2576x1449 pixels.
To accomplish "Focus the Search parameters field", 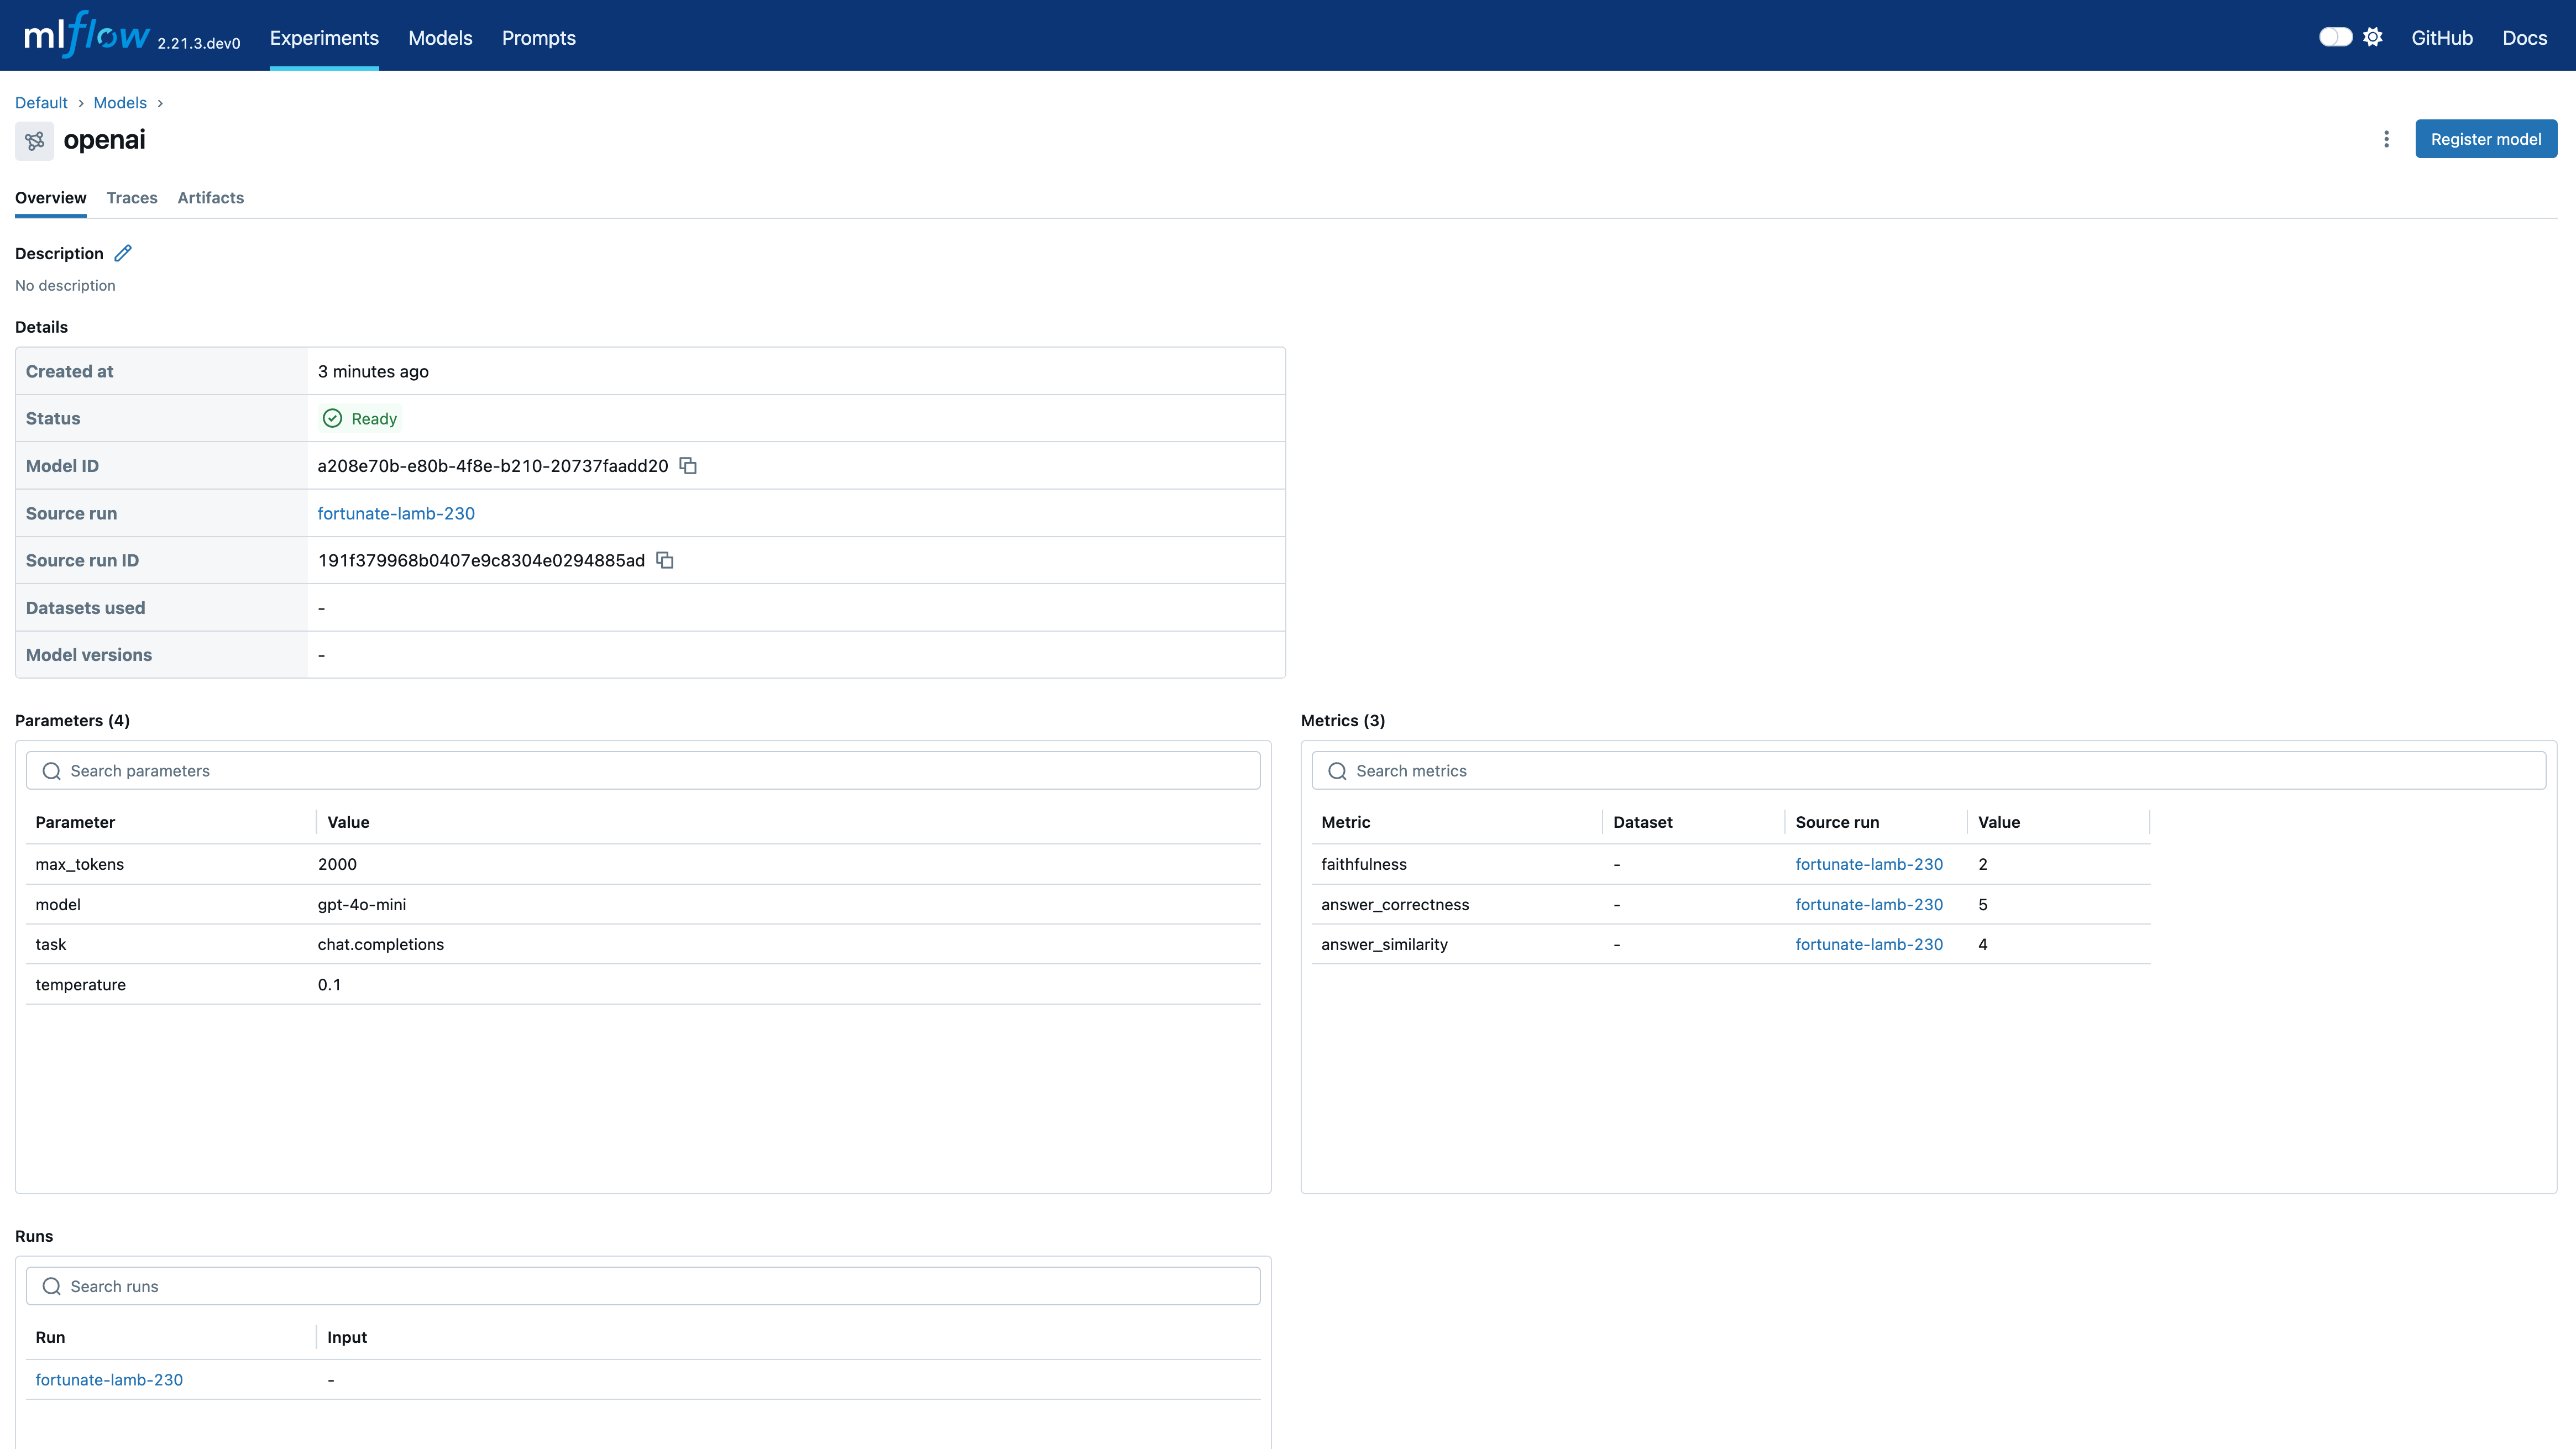I will 642,771.
